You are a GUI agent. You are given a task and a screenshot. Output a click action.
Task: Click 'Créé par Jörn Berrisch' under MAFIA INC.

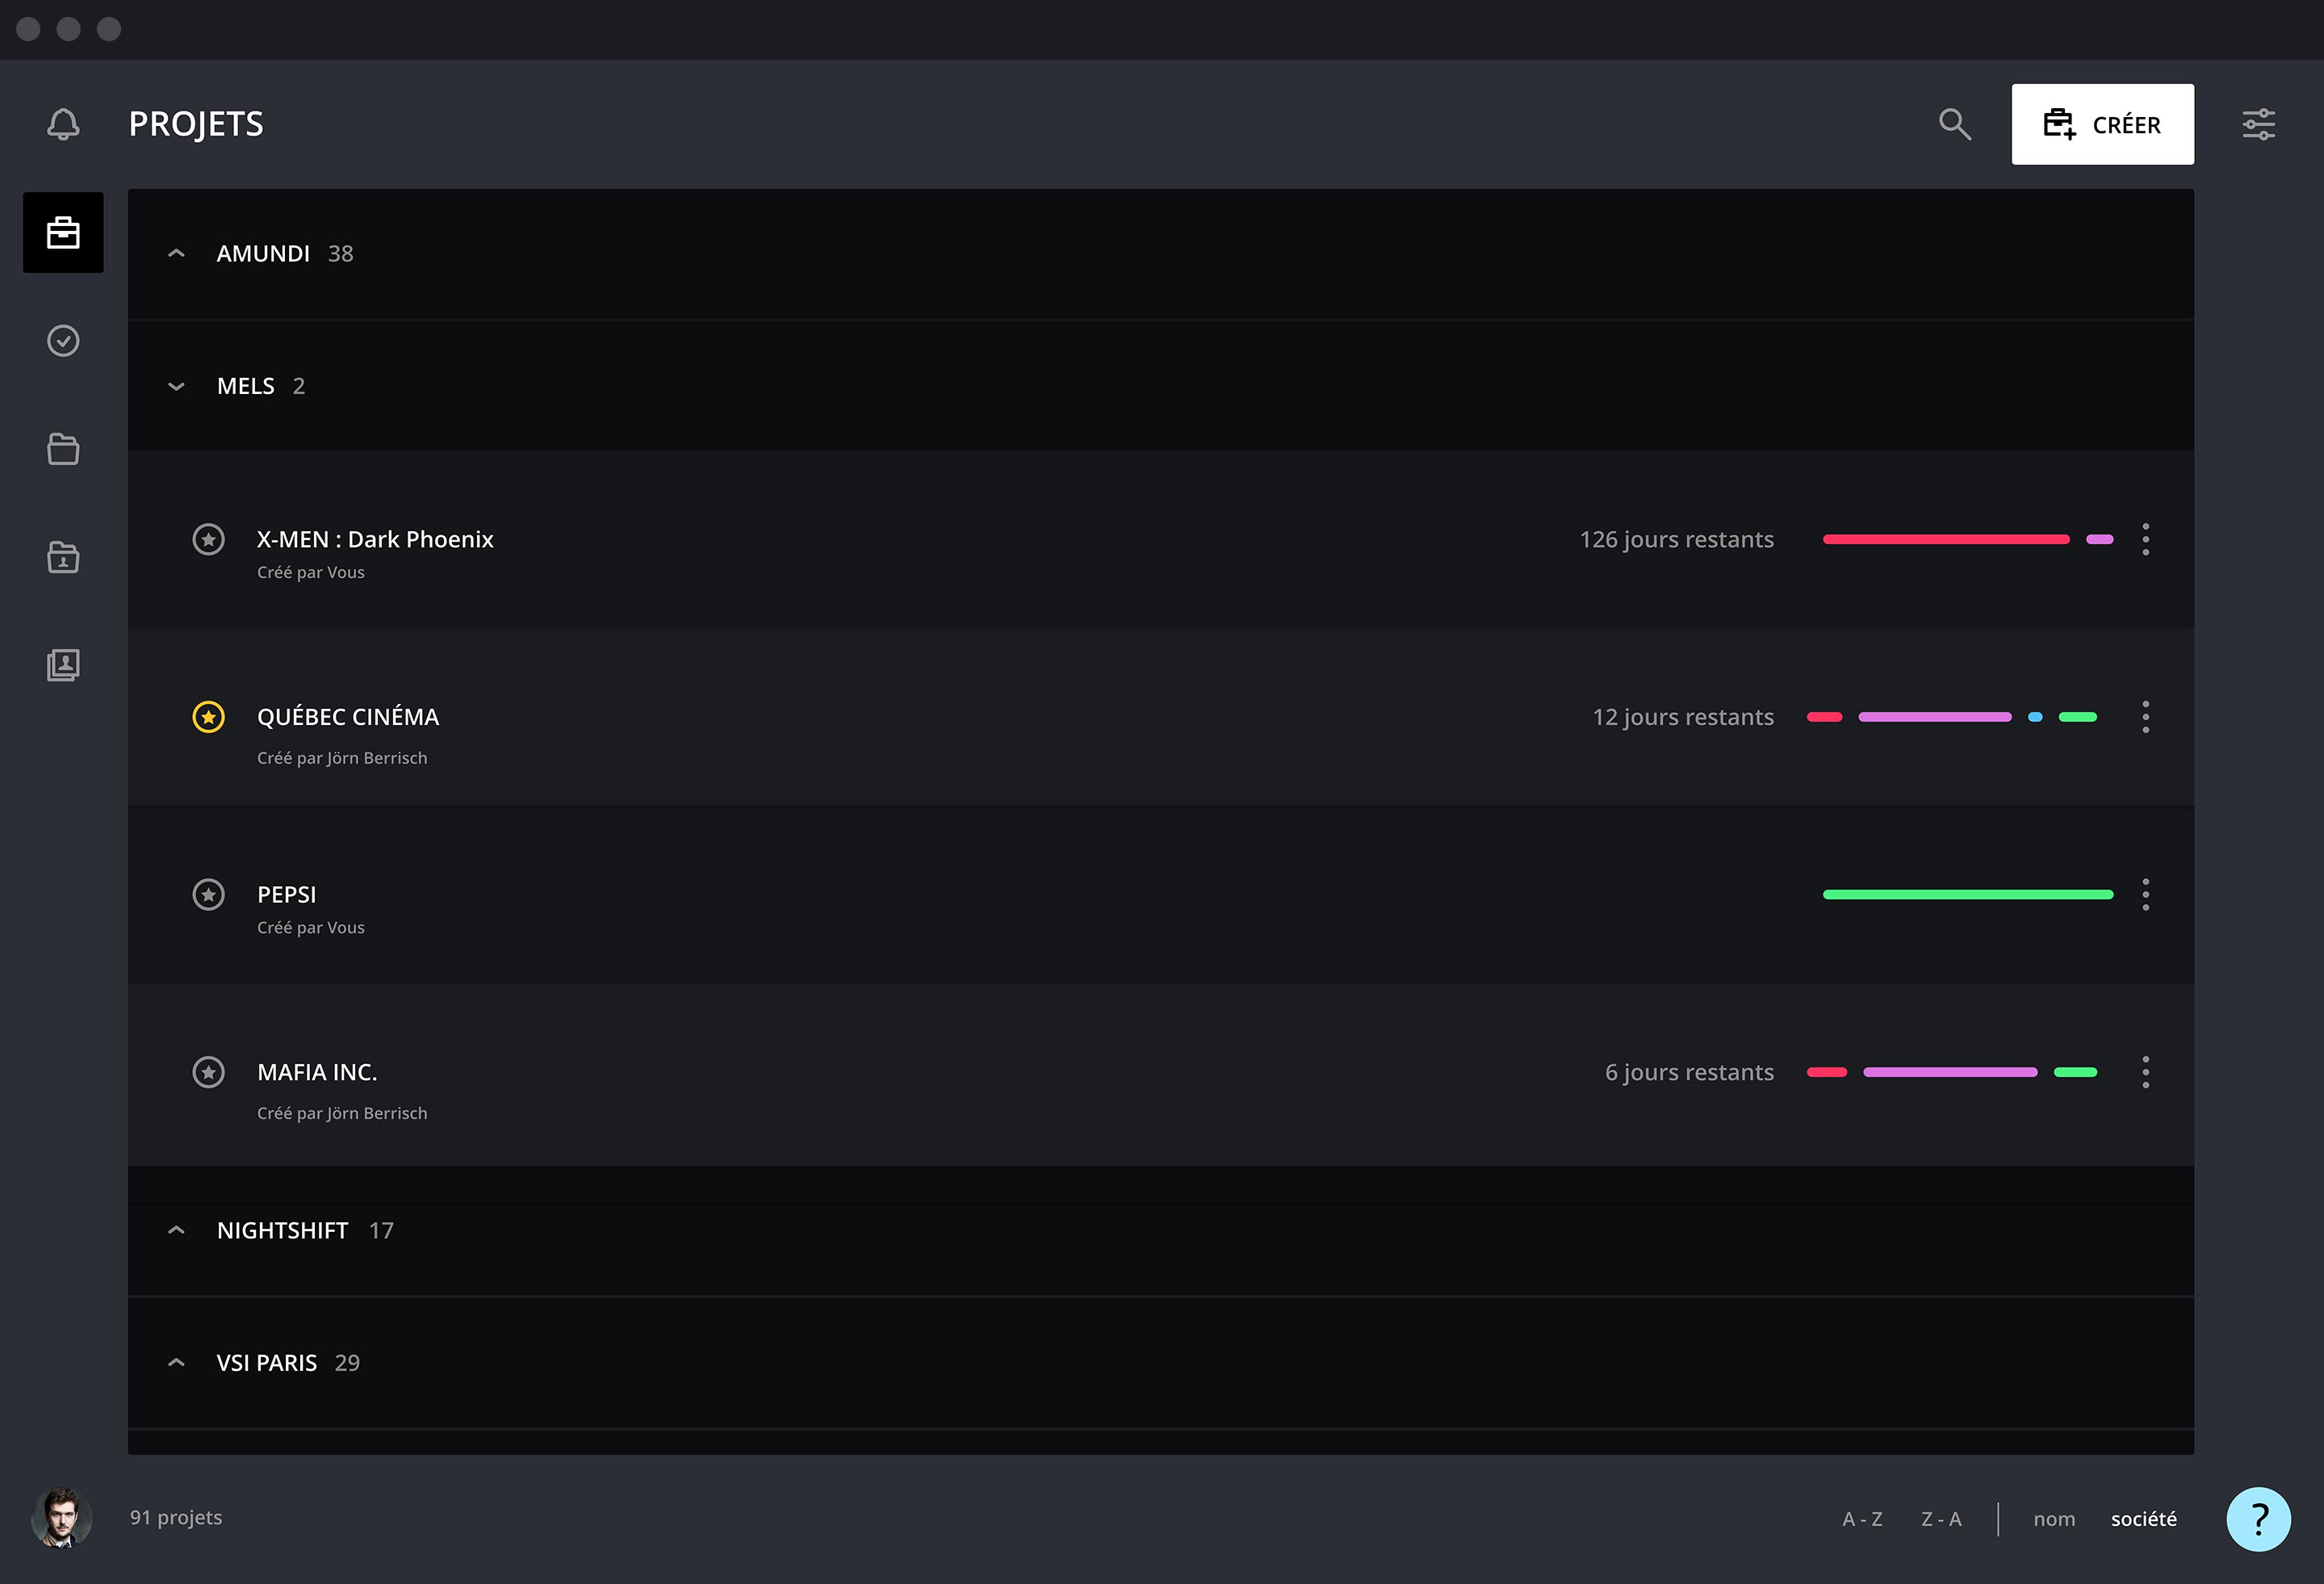[342, 1113]
